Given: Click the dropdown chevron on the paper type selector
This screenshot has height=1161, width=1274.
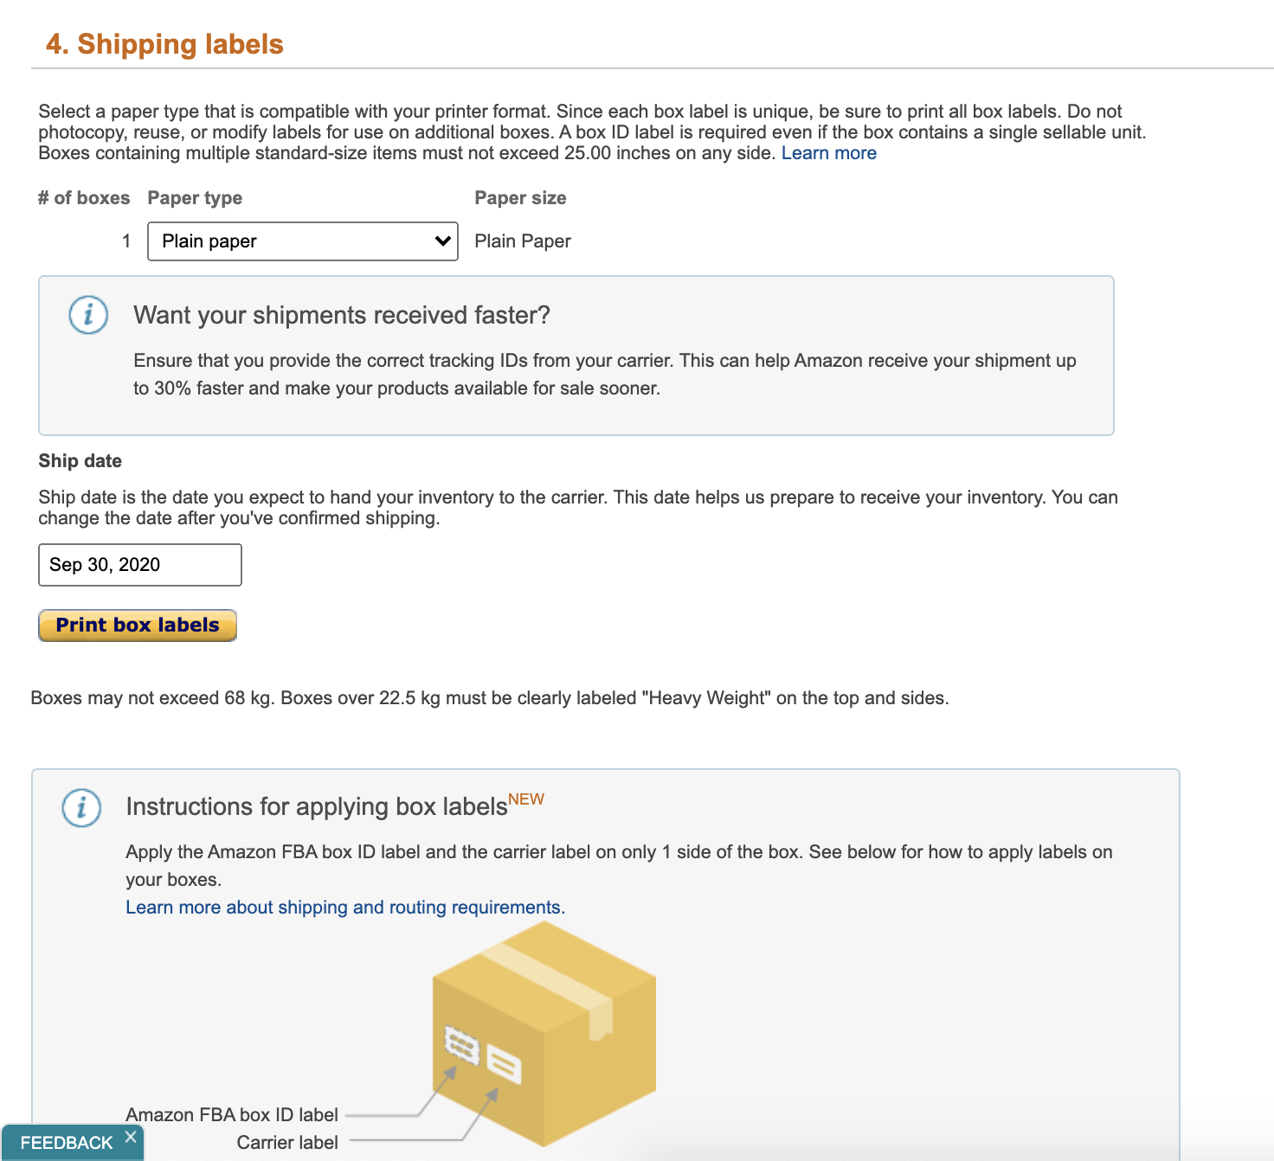Looking at the screenshot, I should click(x=441, y=241).
